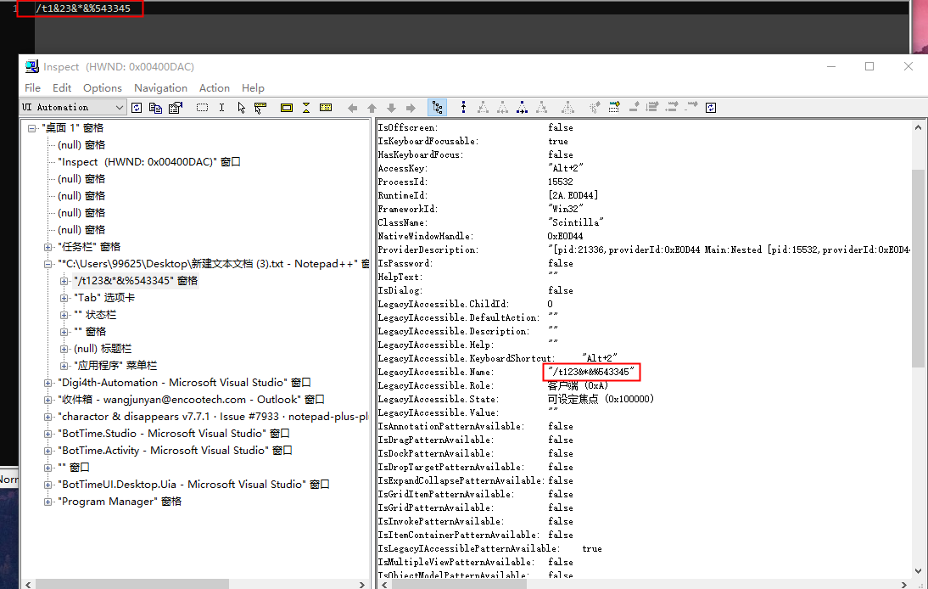Toggle the yellow highlight rectangle button
This screenshot has height=589, width=928.
(x=286, y=107)
